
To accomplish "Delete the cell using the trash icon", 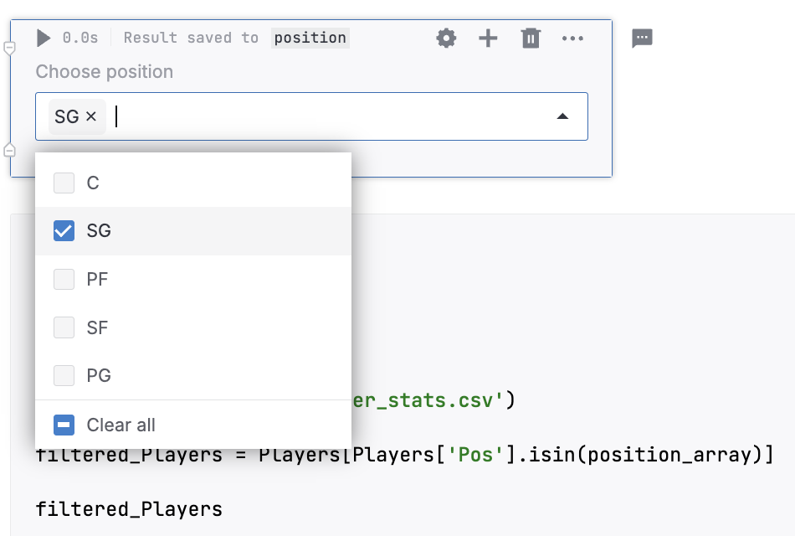I will pos(531,38).
